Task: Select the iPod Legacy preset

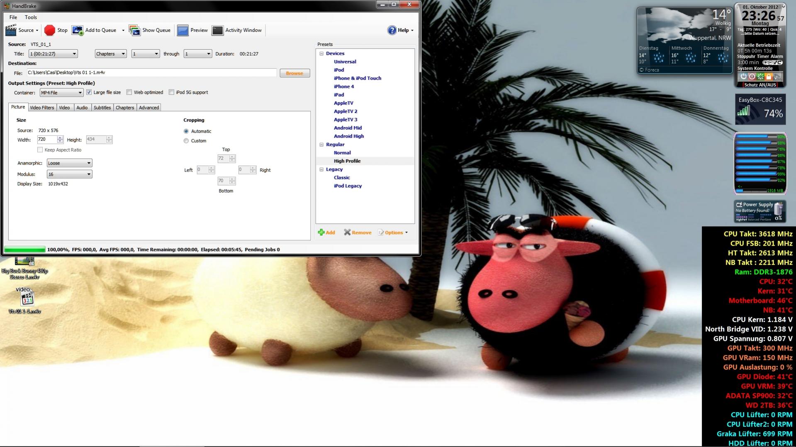Action: point(348,186)
